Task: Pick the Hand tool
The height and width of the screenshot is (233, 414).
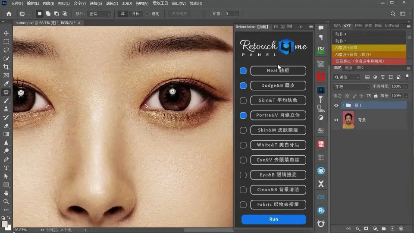Action: click(x=6, y=193)
